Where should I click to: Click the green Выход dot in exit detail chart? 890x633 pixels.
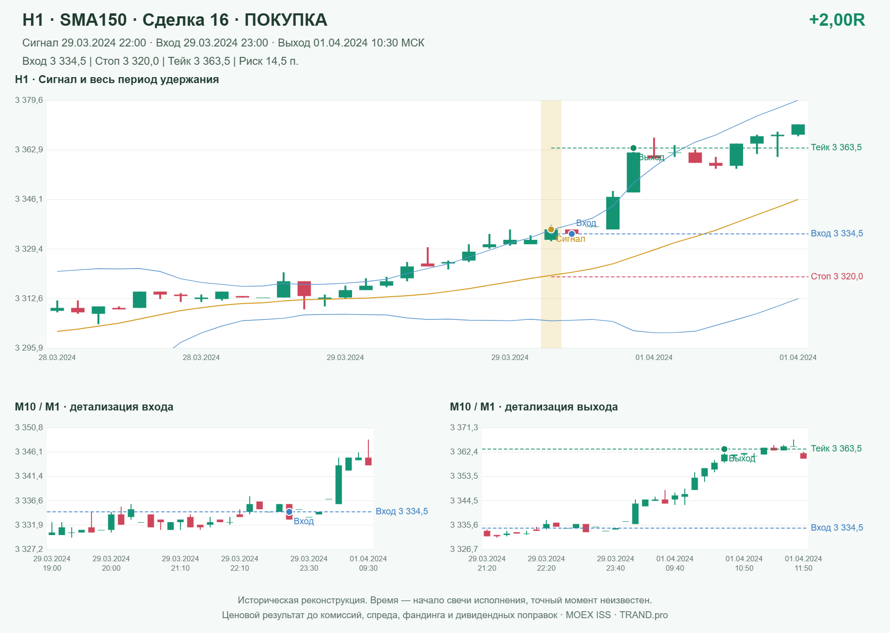pyautogui.click(x=724, y=449)
